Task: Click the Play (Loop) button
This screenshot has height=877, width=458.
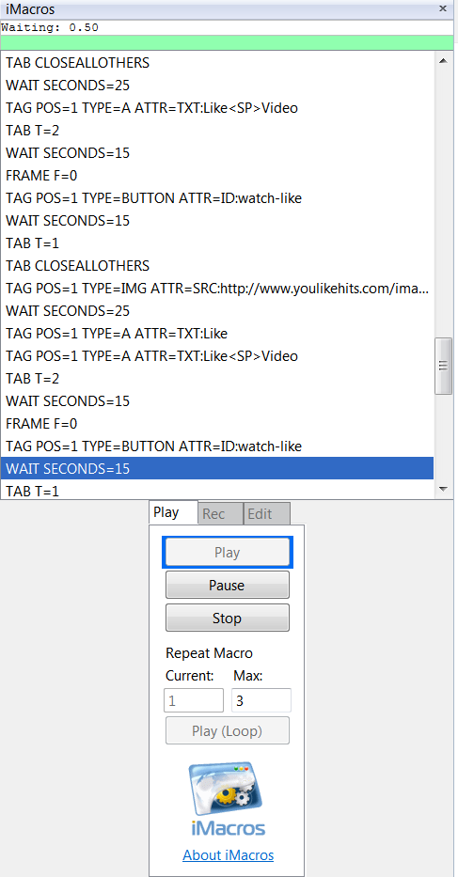Action: [228, 730]
